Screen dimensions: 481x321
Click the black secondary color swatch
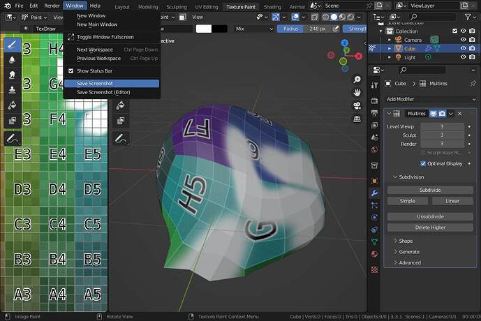tap(220, 29)
